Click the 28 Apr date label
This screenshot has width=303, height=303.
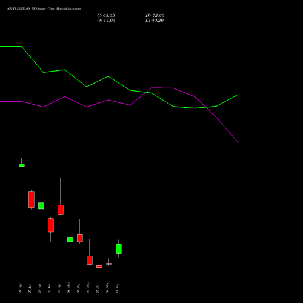coord(39,288)
